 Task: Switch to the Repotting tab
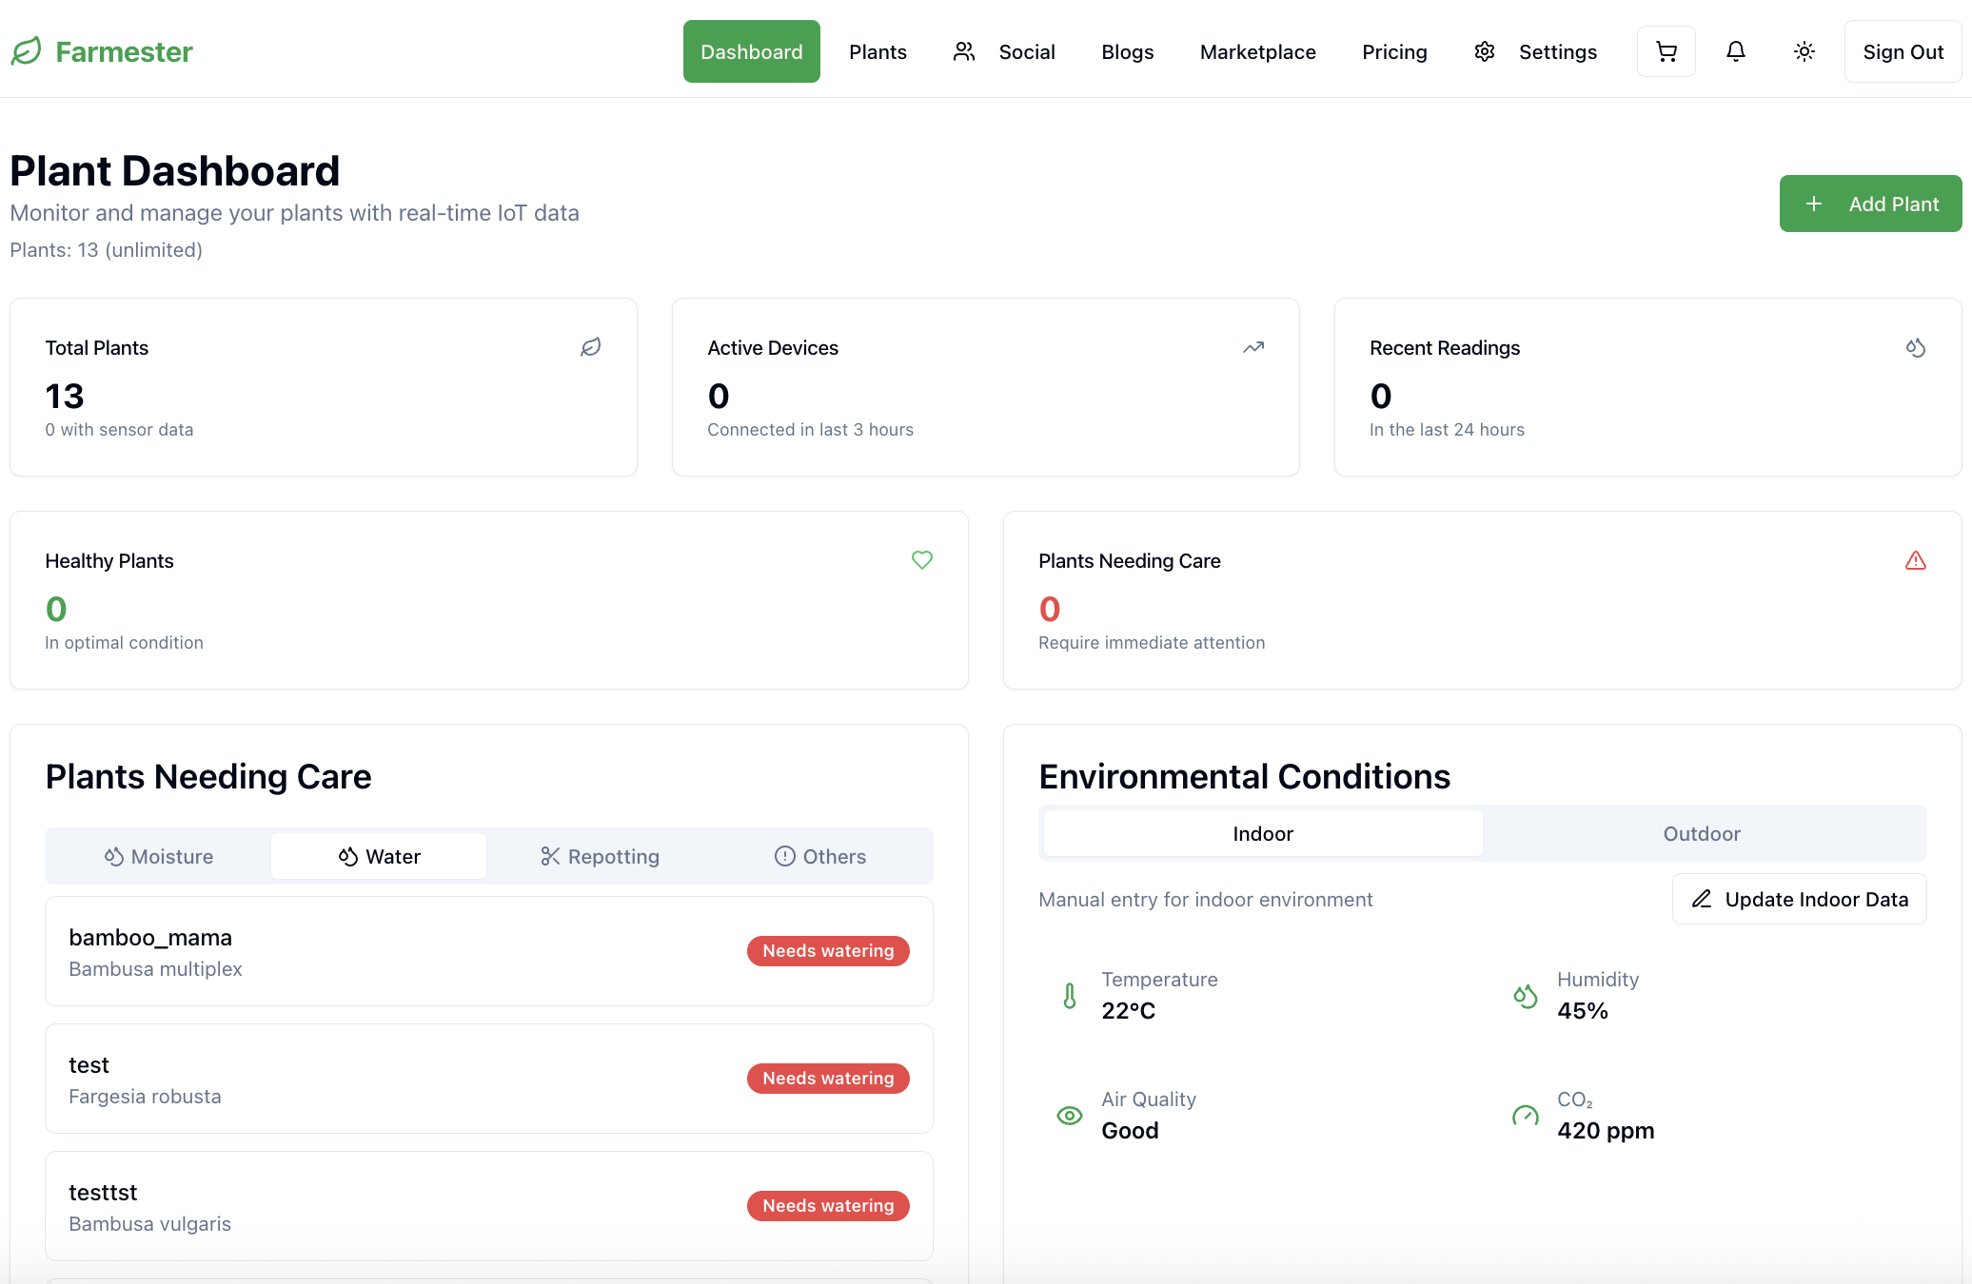pyautogui.click(x=600, y=856)
